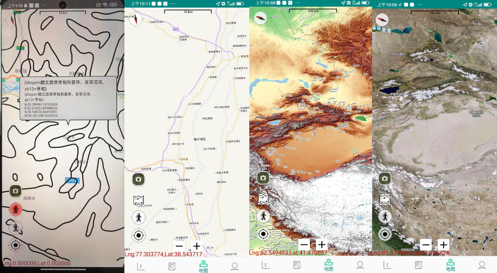Tap the compass on the terrain relief map
Image resolution: width=497 pixels, height=273 pixels.
tap(261, 19)
